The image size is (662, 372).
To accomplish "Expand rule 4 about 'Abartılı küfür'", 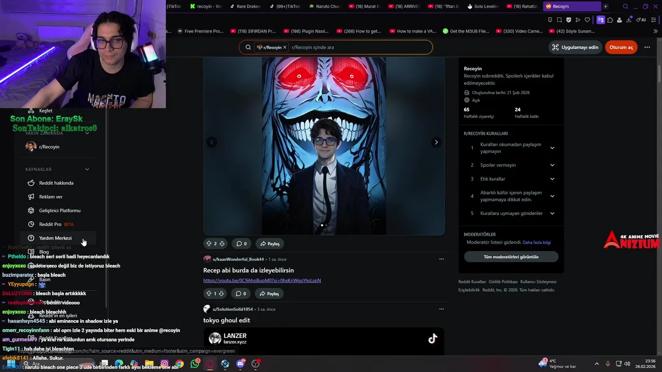I will 512,196.
